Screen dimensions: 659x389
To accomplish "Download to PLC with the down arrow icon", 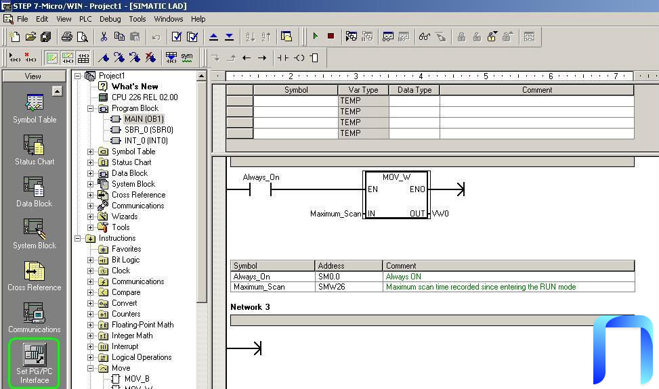I will 229,37.
